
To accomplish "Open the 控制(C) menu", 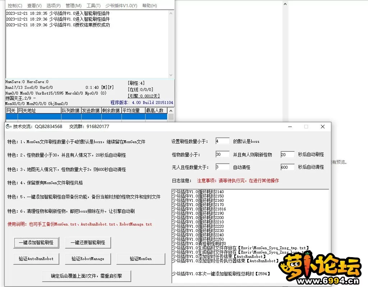I will pyautogui.click(x=15, y=5).
